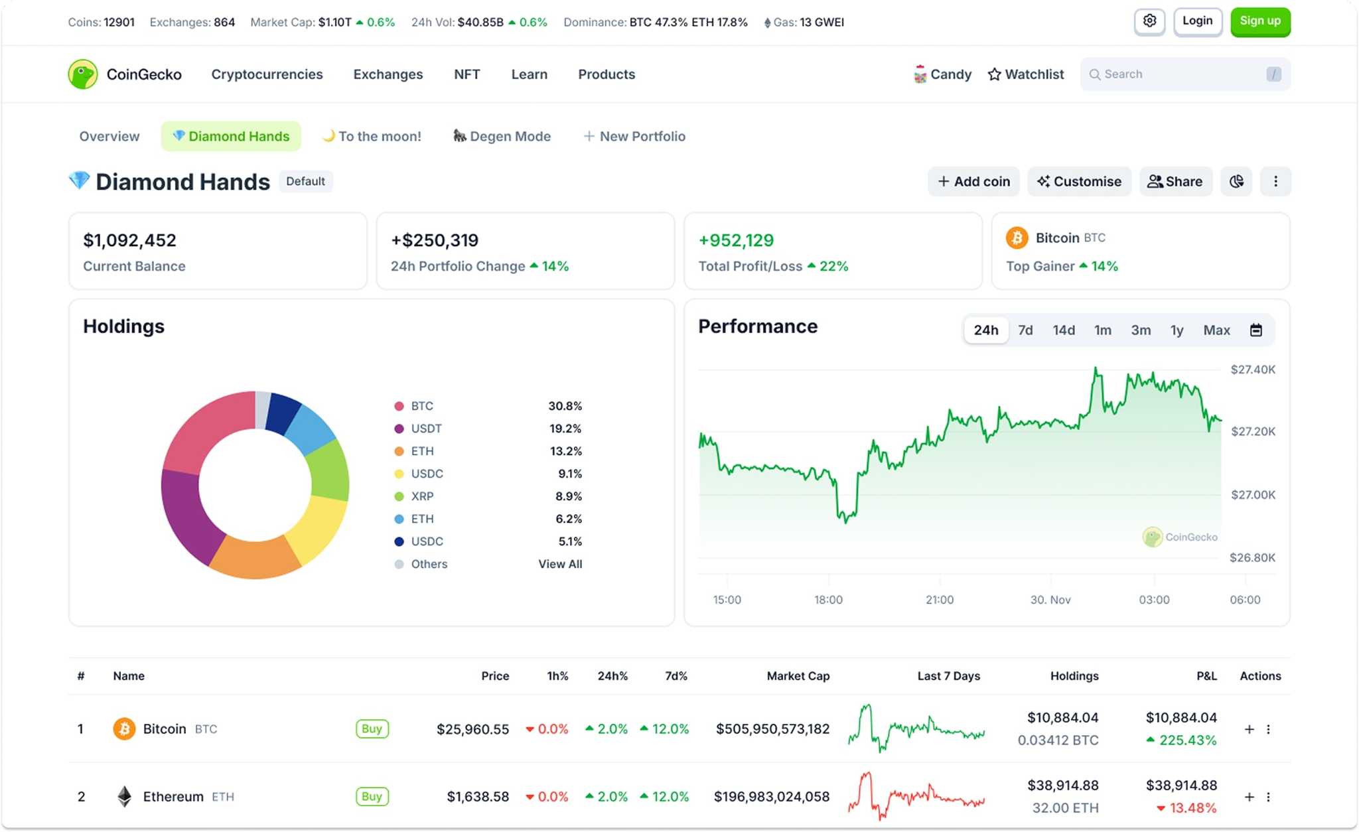The width and height of the screenshot is (1359, 832).
Task: Switch to the Degen Mode portfolio tab
Action: pyautogui.click(x=502, y=136)
